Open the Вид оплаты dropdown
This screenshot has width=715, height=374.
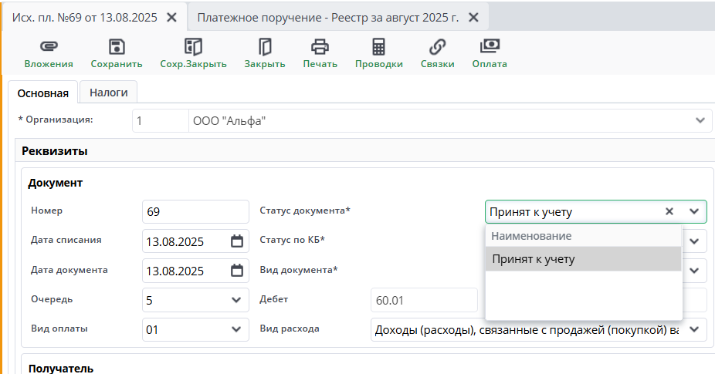click(x=236, y=329)
